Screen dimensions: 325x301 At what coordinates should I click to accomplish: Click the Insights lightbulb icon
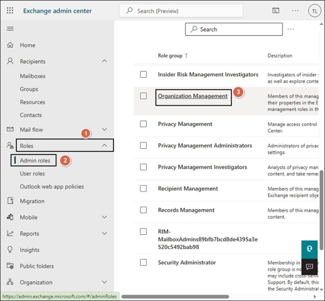click(10, 250)
